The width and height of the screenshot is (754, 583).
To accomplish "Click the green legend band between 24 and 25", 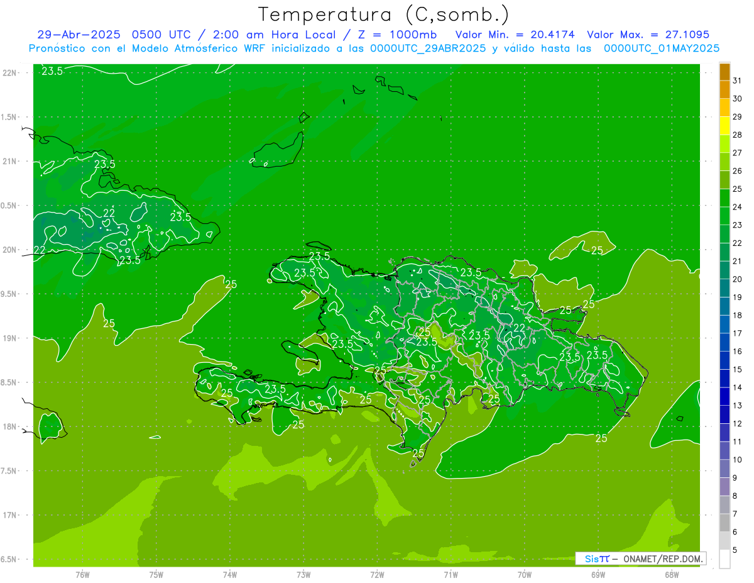I will 724,198.
